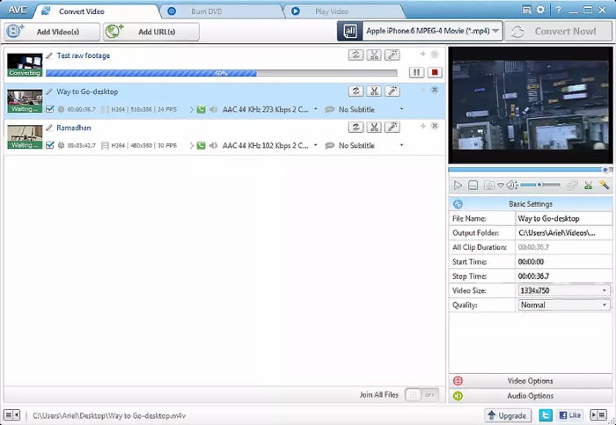Click the magic wand icon under preview
Image resolution: width=616 pixels, height=425 pixels.
tap(605, 185)
